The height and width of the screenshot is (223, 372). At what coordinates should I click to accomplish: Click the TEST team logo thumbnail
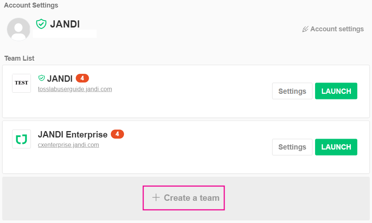pos(21,83)
